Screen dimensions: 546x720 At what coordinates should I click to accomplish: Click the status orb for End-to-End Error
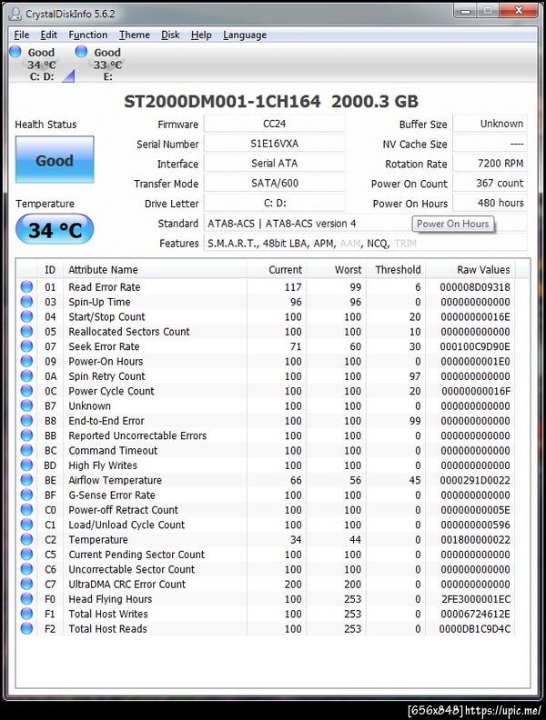coord(26,420)
